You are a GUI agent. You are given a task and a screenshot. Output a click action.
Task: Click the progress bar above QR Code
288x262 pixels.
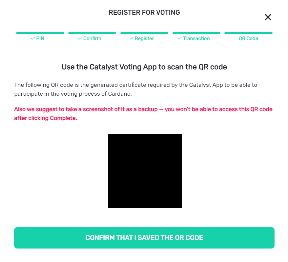coord(248,33)
